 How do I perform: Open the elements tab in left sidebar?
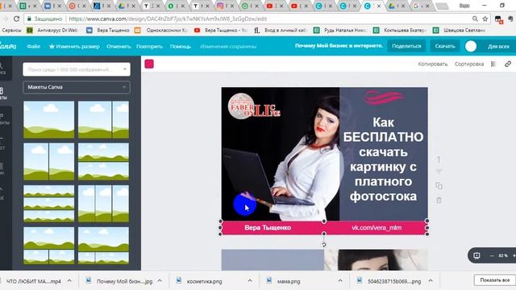pos(2,118)
